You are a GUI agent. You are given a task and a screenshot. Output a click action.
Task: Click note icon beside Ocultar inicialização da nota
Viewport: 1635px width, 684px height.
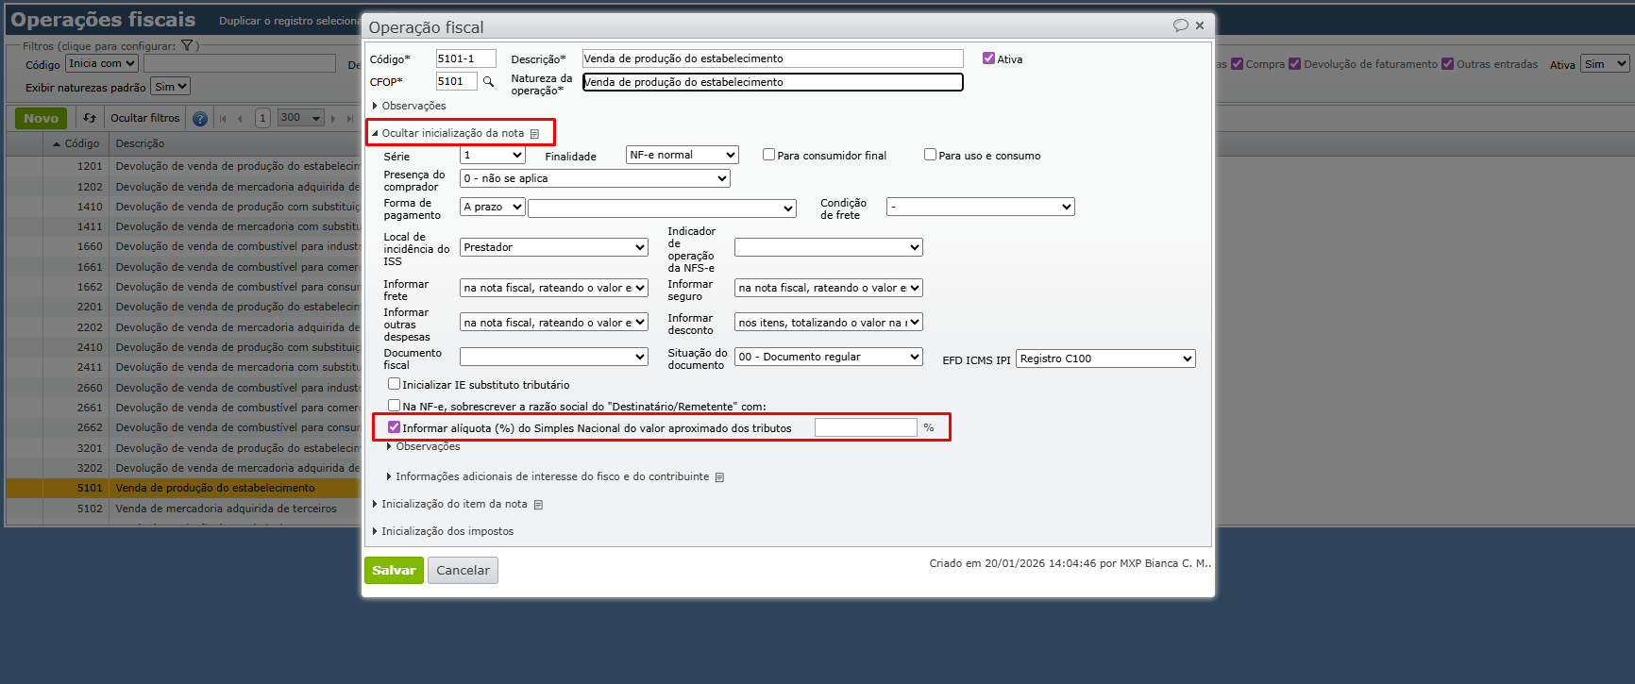pyautogui.click(x=534, y=134)
